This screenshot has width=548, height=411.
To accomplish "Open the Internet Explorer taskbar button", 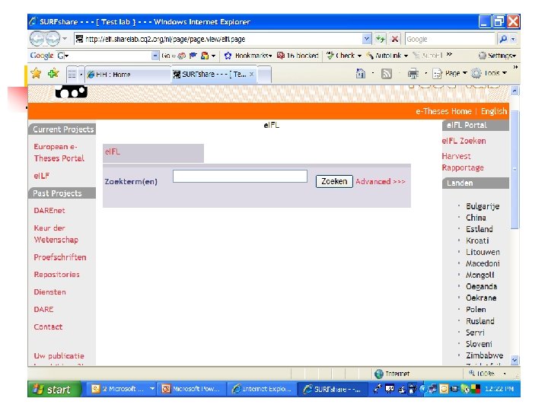I will point(262,389).
